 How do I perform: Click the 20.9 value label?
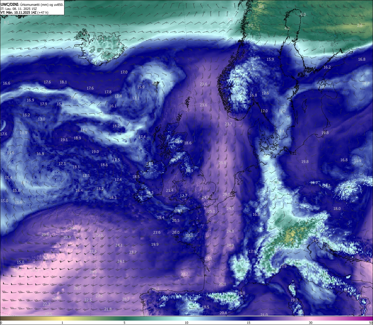[67, 237]
